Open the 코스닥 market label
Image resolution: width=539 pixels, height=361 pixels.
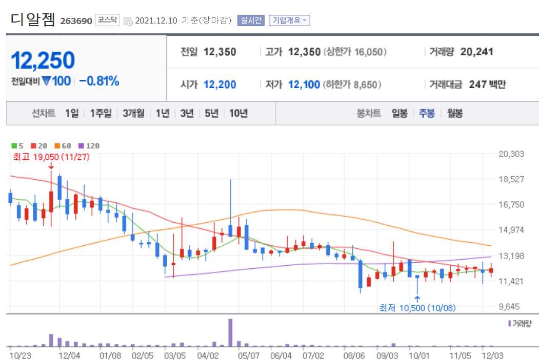(108, 19)
